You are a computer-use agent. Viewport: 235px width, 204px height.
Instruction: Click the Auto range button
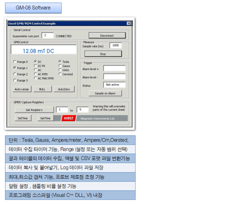pyautogui.click(x=22, y=89)
